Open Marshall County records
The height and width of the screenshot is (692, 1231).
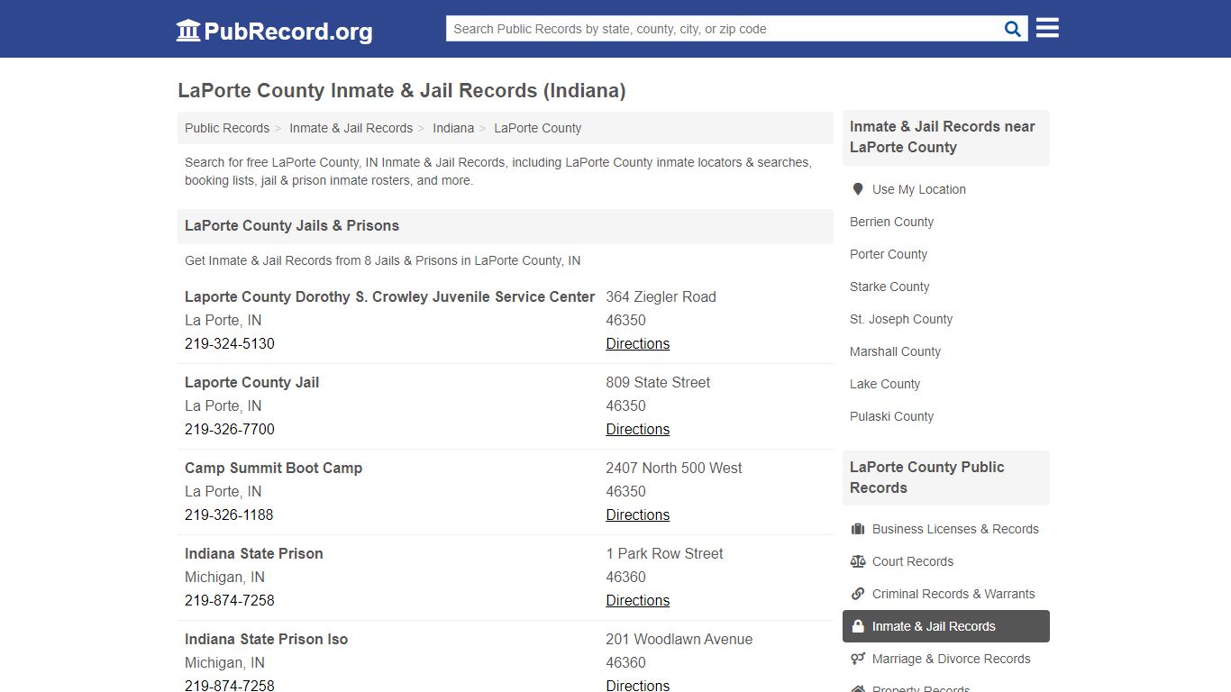click(895, 351)
